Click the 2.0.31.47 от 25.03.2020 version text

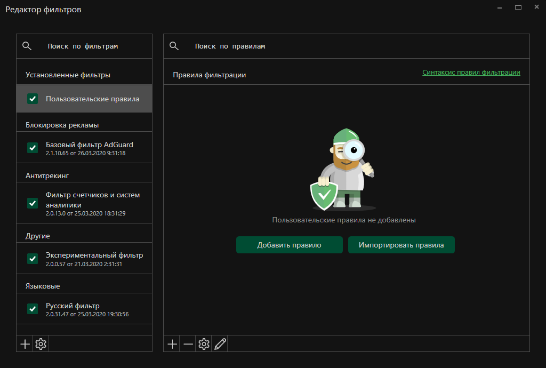pos(87,314)
